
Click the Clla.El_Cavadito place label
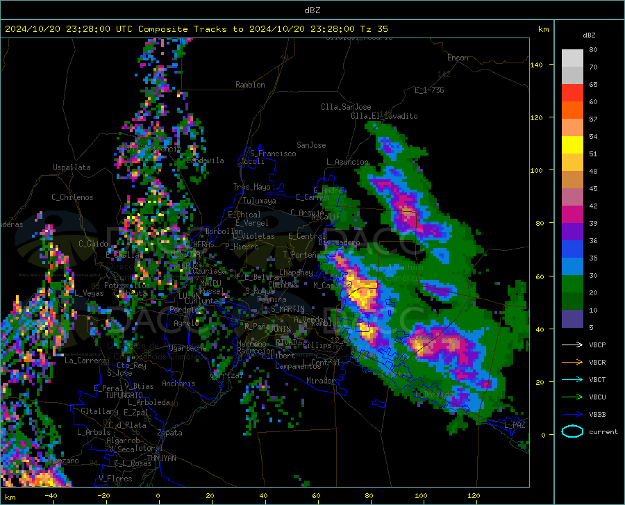(384, 116)
